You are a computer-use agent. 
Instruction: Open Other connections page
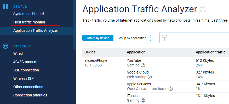click(28, 87)
